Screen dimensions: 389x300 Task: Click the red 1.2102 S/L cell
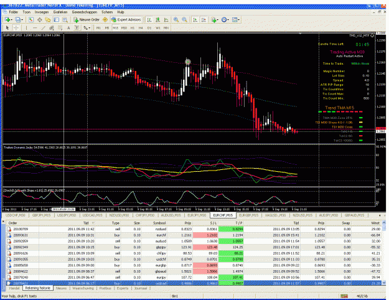(205, 235)
